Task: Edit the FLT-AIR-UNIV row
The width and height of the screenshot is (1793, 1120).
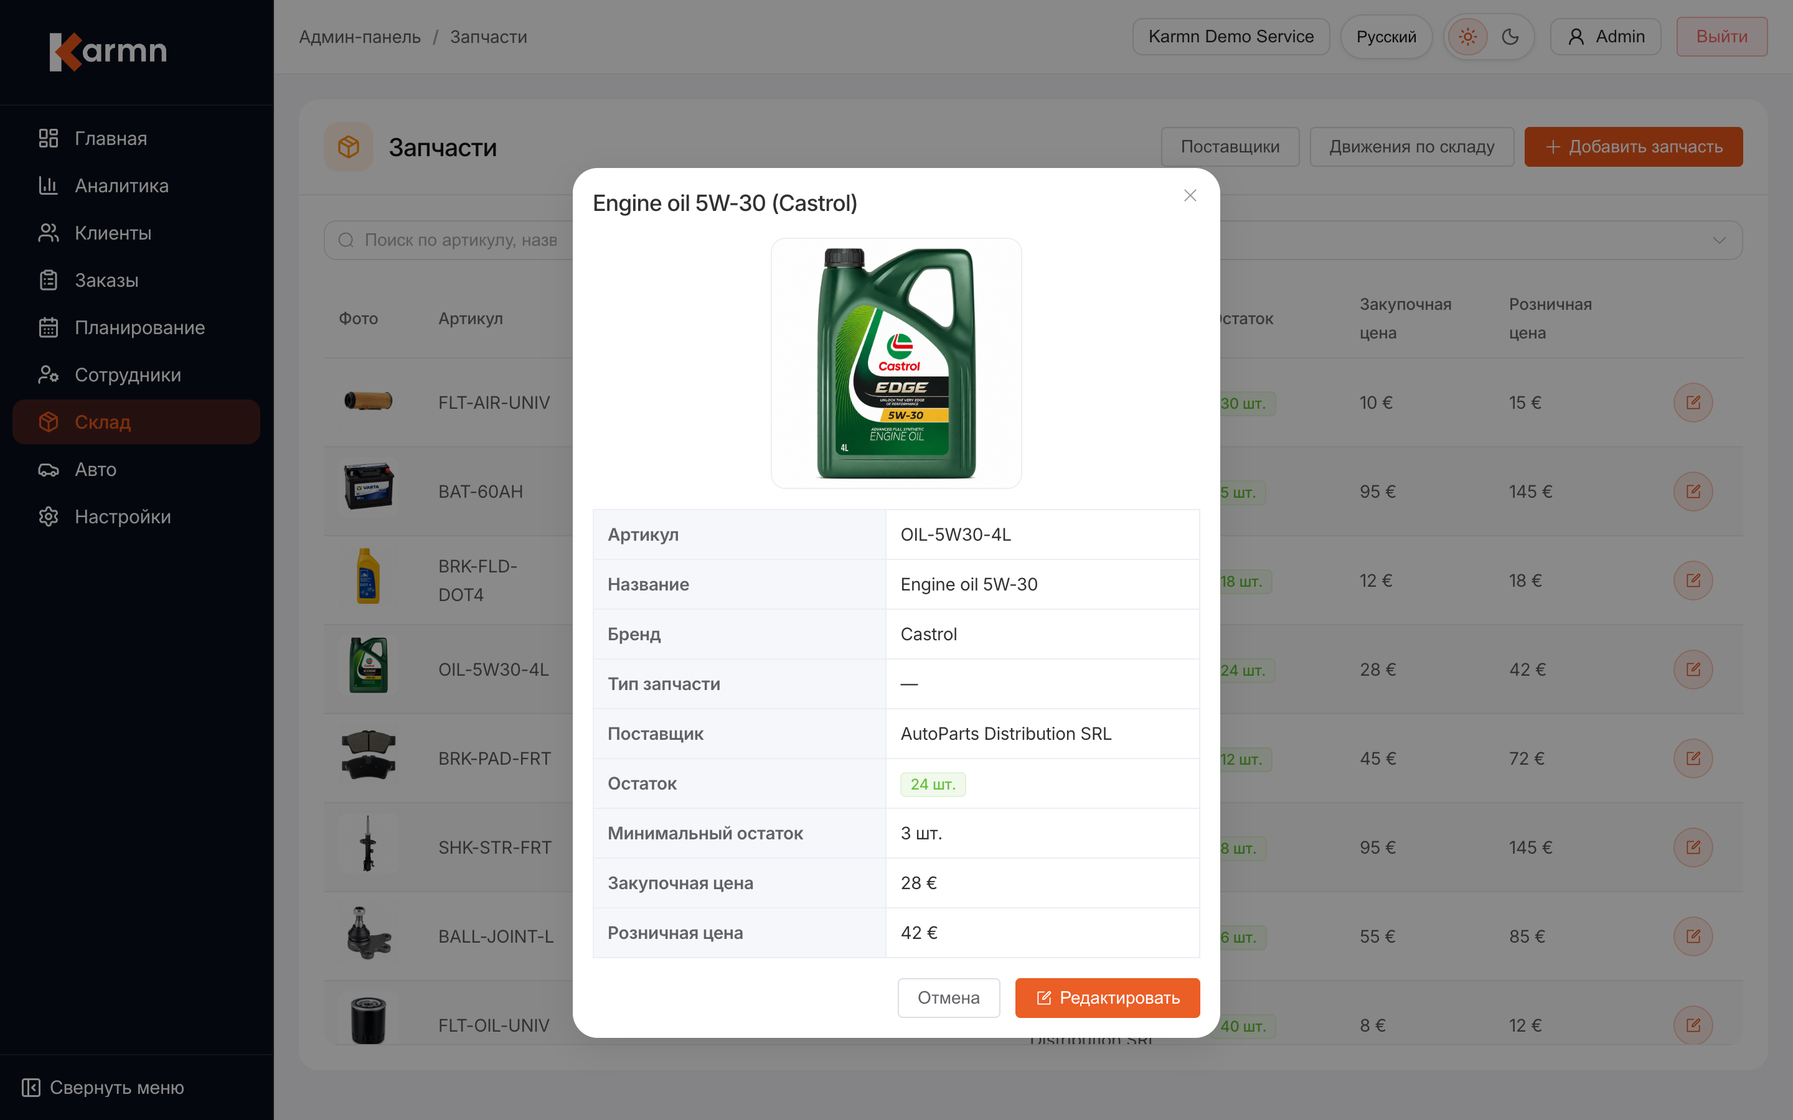Action: (1693, 403)
